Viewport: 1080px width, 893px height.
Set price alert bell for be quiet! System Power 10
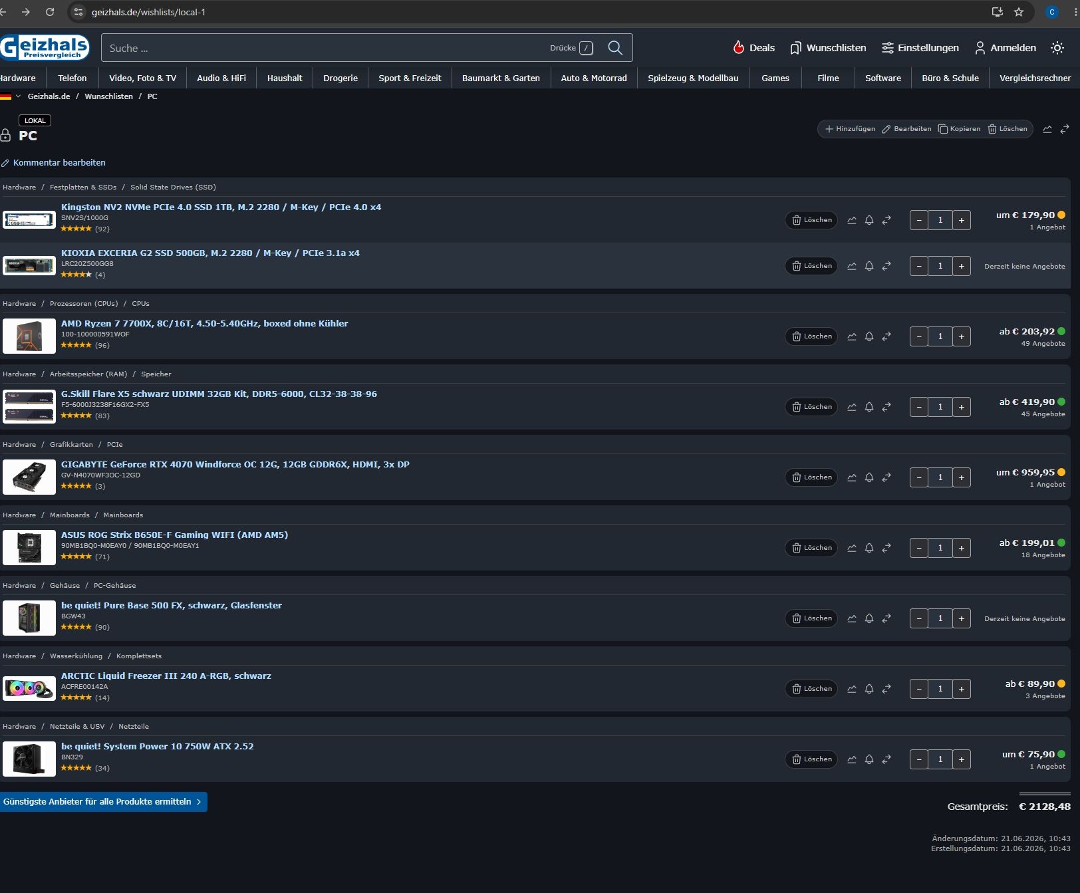tap(869, 759)
